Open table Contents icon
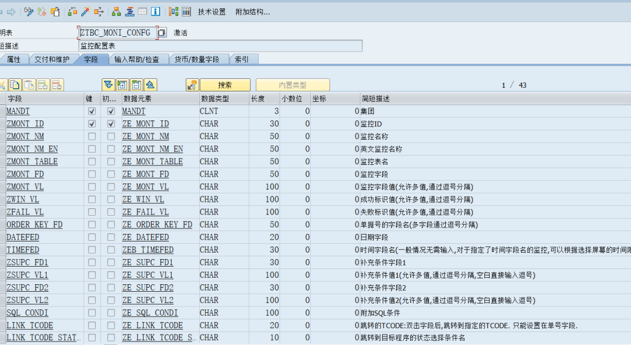Image resolution: width=631 pixels, height=345 pixels. (x=186, y=12)
